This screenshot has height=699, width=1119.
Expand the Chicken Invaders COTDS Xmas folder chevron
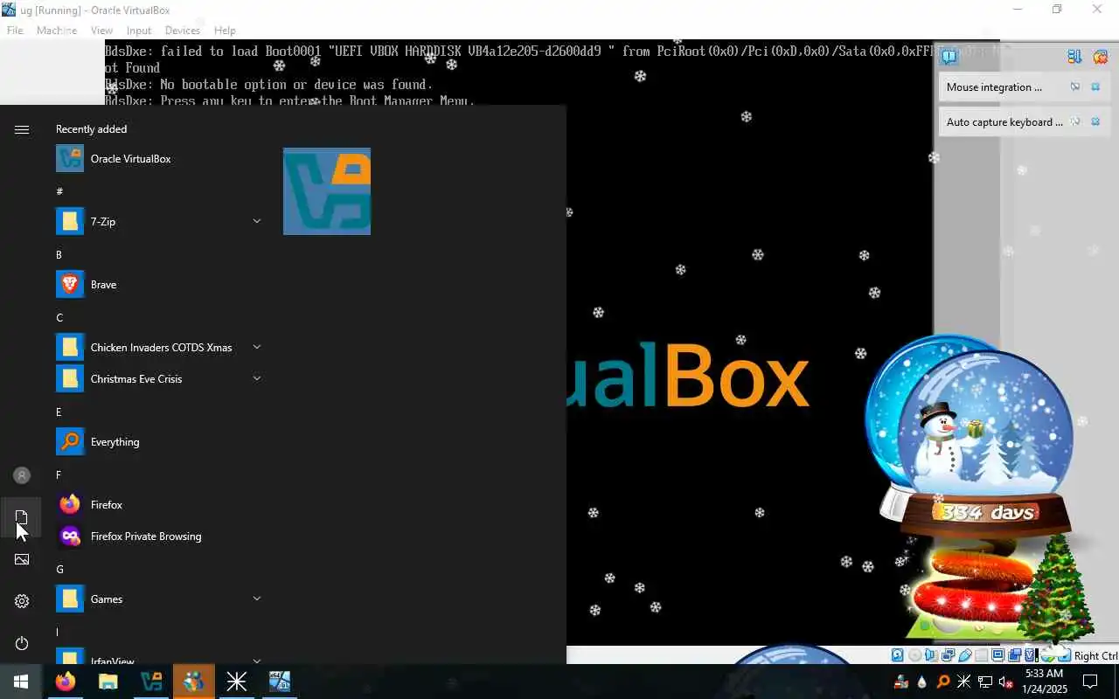point(257,347)
